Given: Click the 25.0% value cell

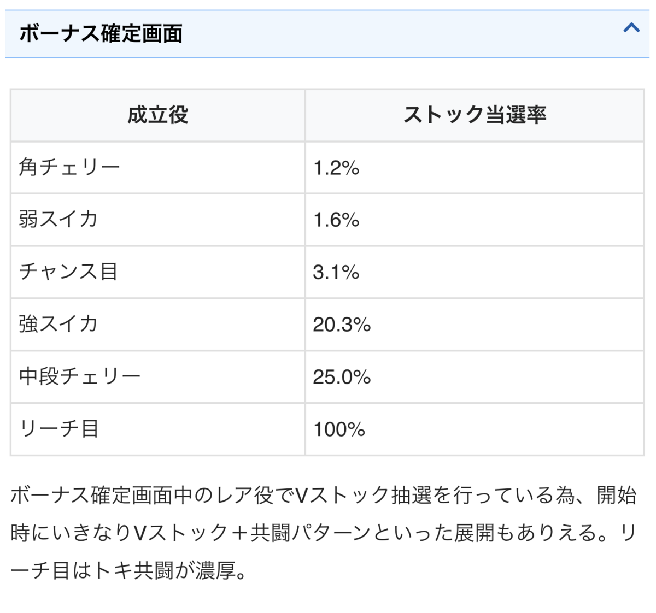Looking at the screenshot, I should 342,377.
